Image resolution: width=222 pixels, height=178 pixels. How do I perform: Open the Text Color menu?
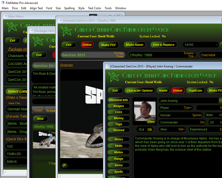pos(94,8)
